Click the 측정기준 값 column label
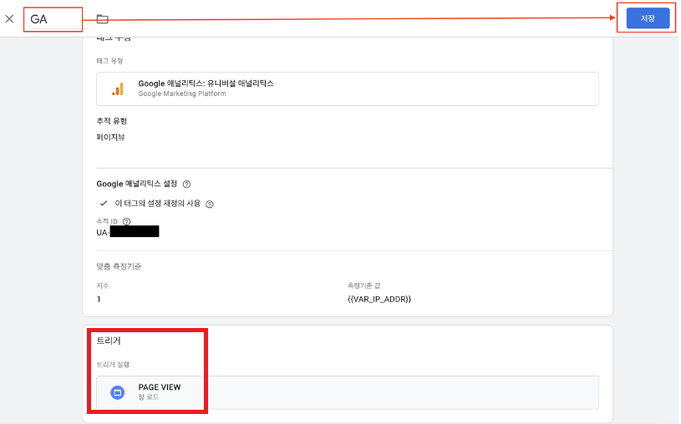Image resolution: width=681 pixels, height=424 pixels. pos(364,285)
